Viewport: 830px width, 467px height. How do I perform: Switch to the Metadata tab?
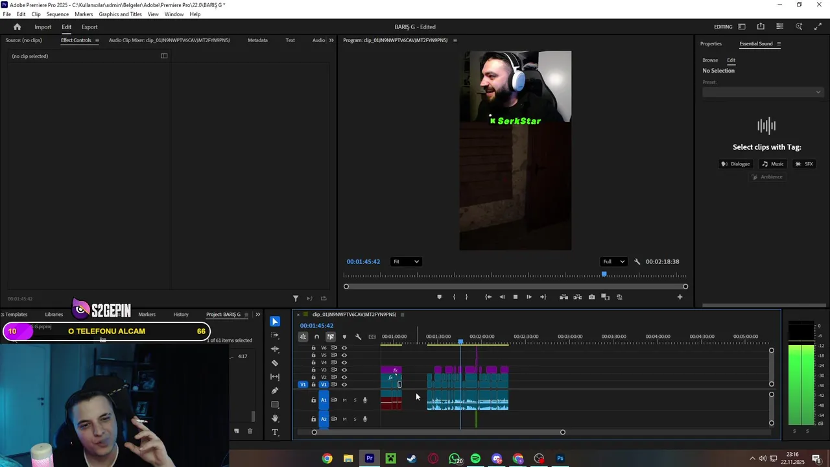coord(257,40)
